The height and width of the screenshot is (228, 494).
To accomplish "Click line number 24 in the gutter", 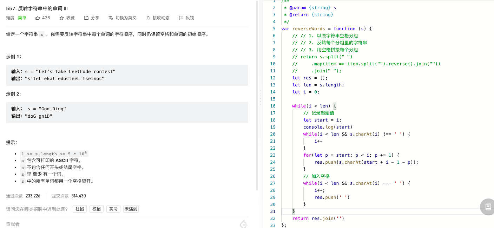I will pyautogui.click(x=273, y=162).
